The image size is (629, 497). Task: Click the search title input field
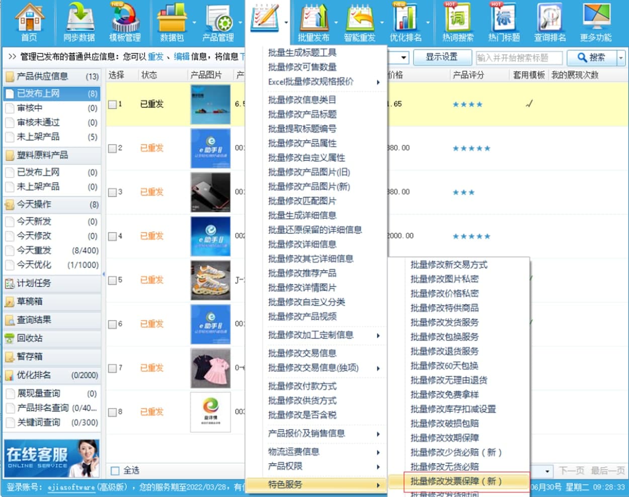click(x=518, y=58)
